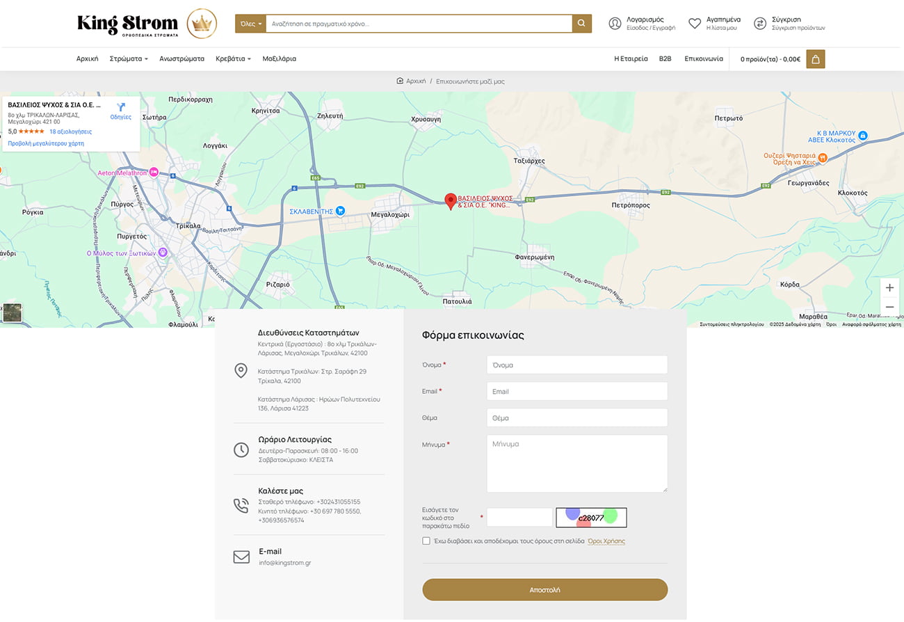The height and width of the screenshot is (622, 904).
Task: Click Αρχική breadcrumb link
Action: pyautogui.click(x=416, y=81)
